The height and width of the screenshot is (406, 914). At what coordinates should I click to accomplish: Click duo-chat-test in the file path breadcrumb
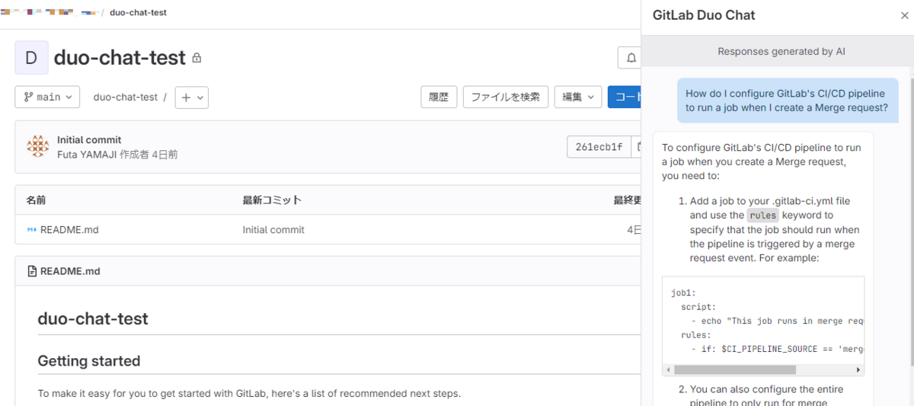click(x=126, y=97)
